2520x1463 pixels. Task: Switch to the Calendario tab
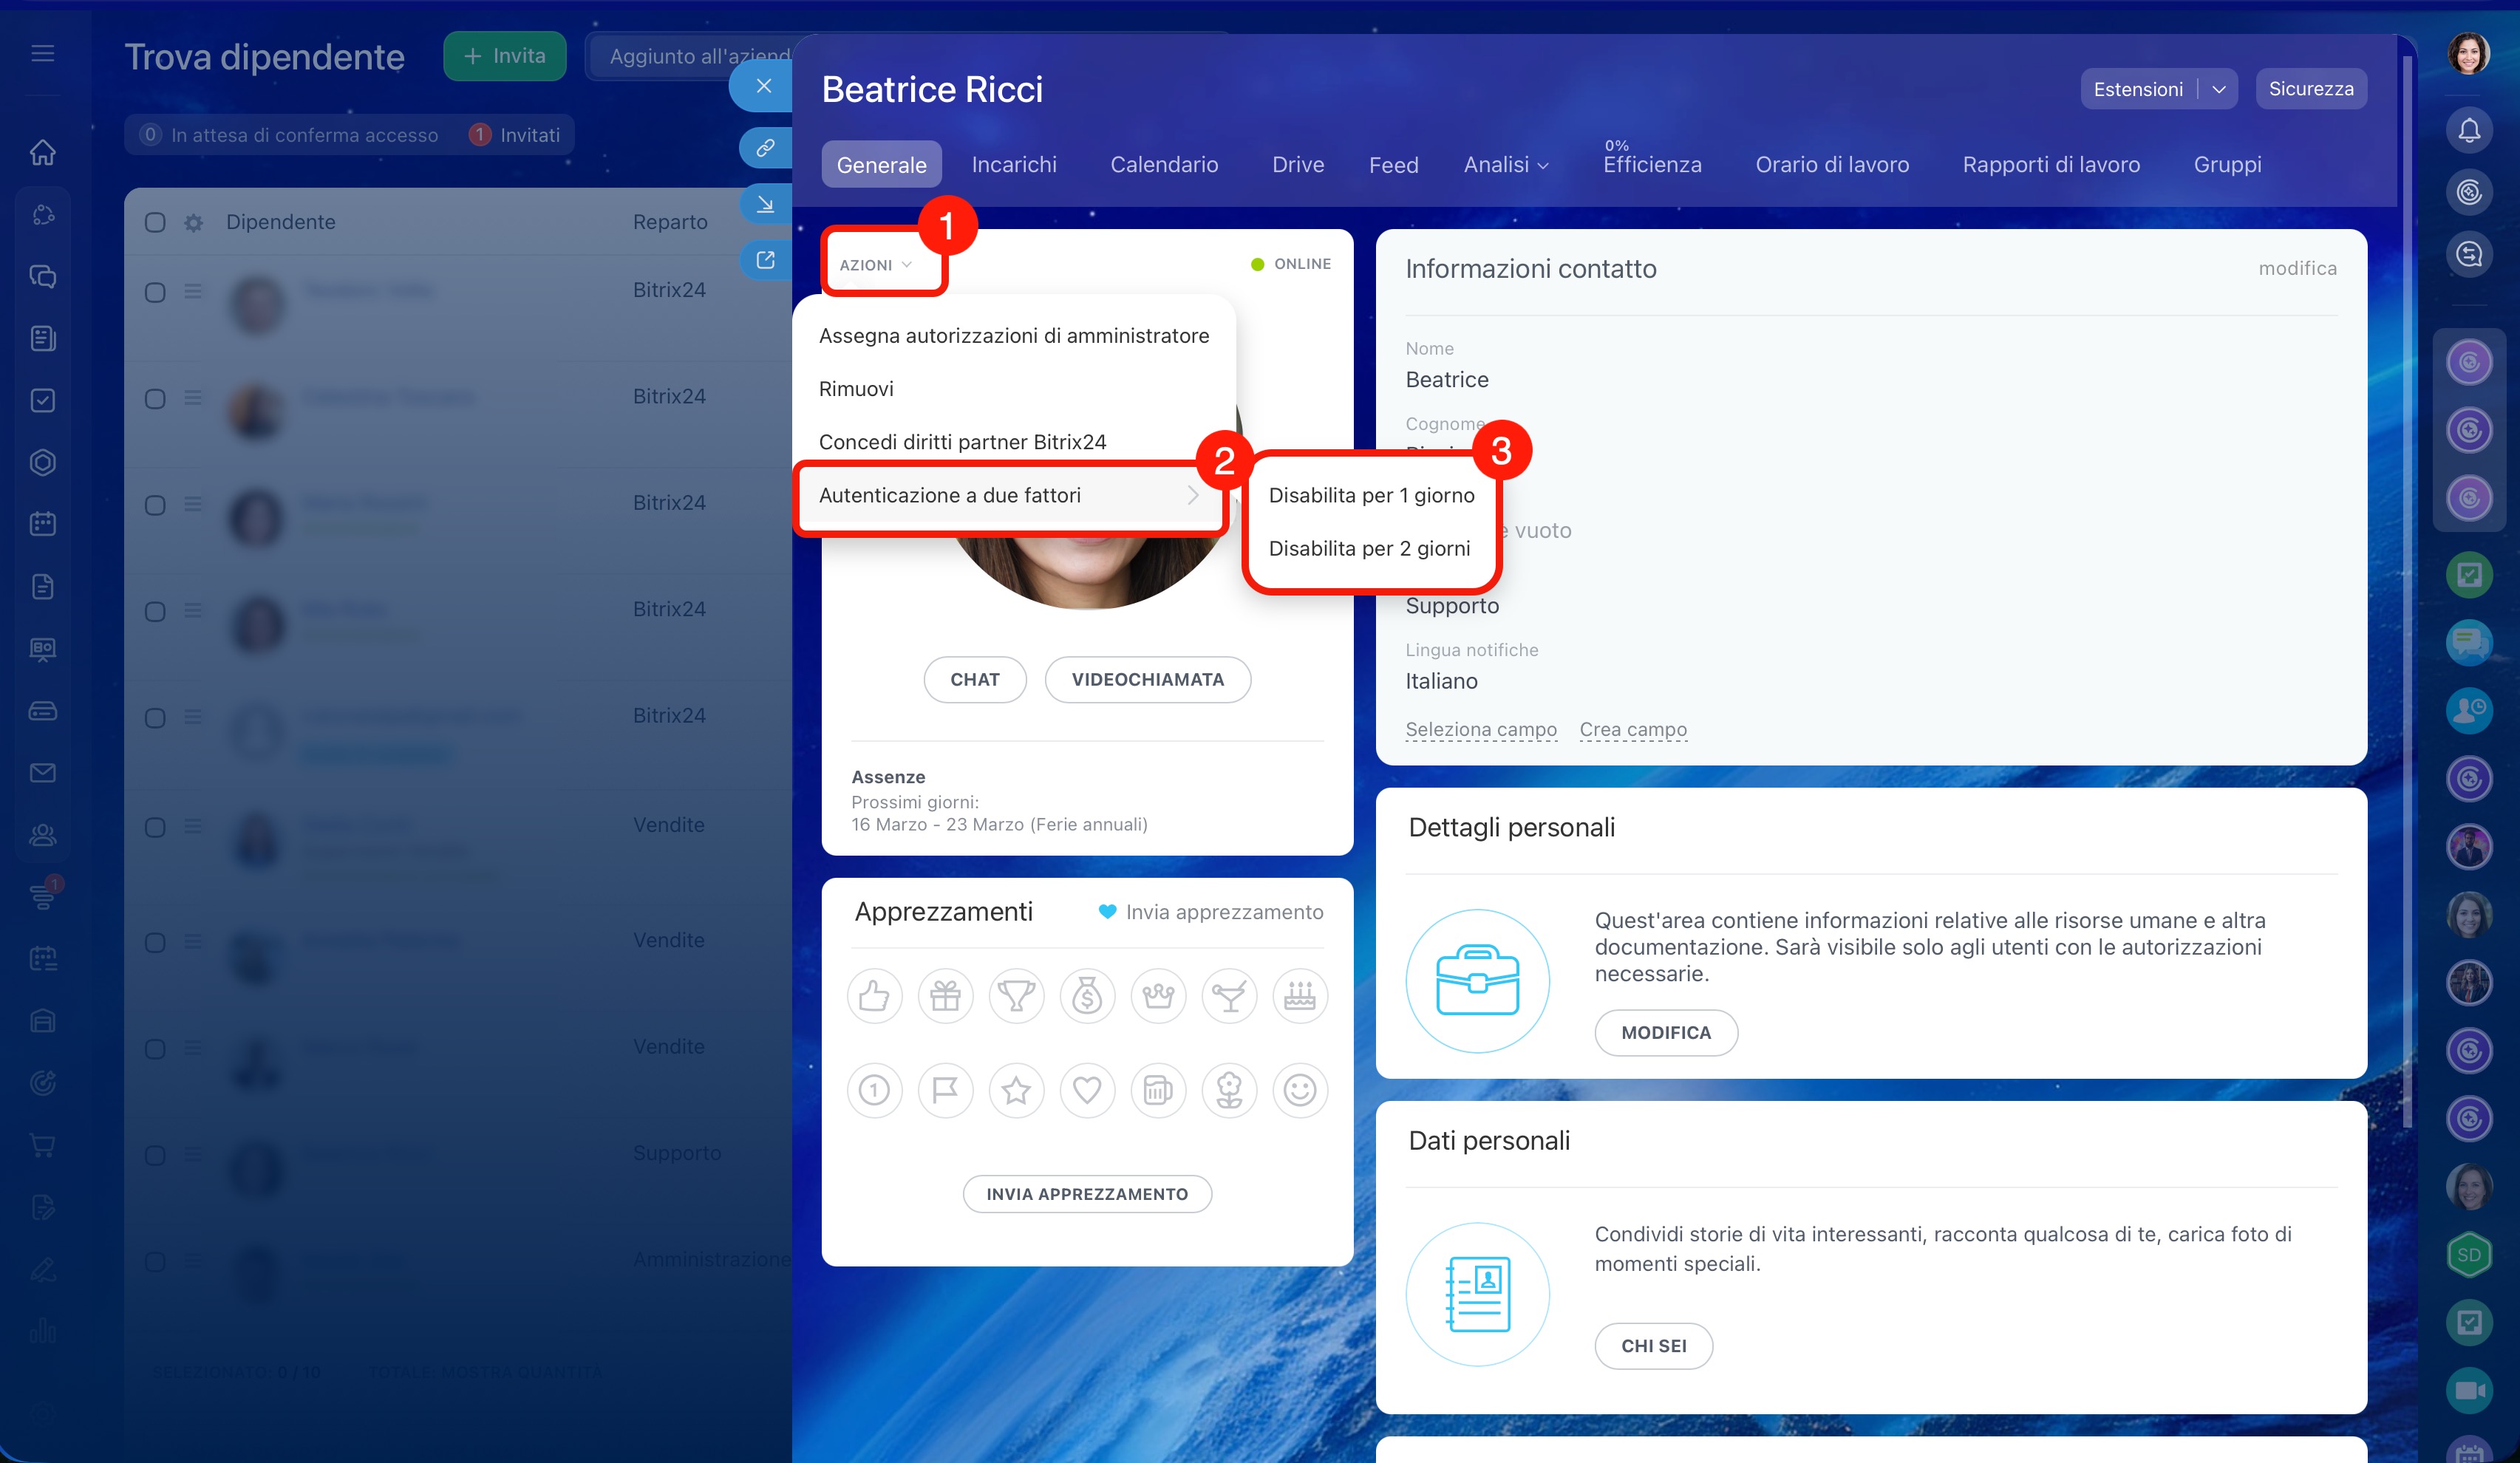pyautogui.click(x=1164, y=165)
